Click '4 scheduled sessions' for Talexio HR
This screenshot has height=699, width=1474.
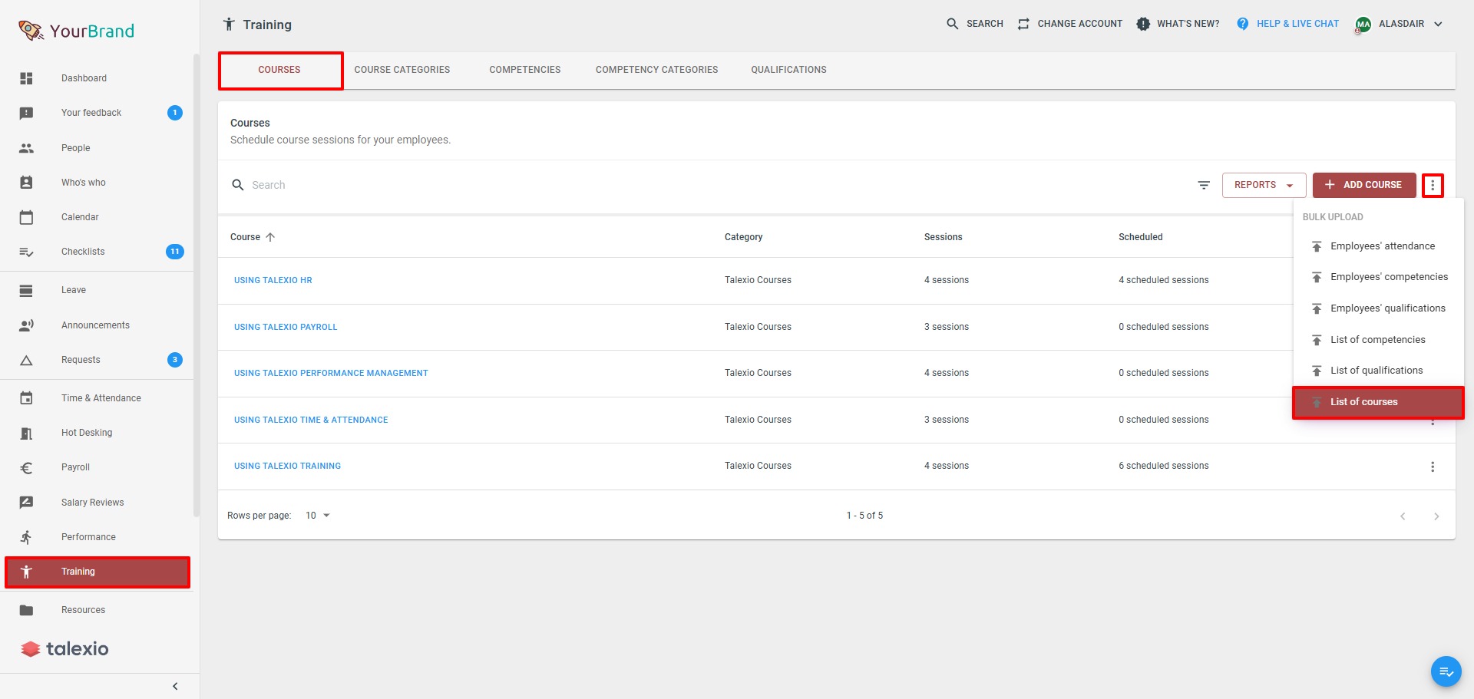tap(1163, 280)
